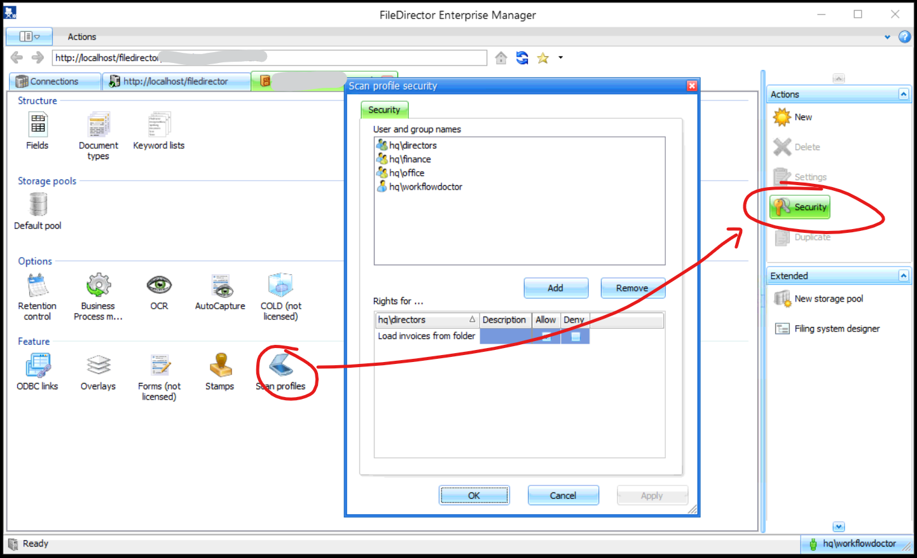Select hq\finance in user list
917x558 pixels.
coord(404,159)
